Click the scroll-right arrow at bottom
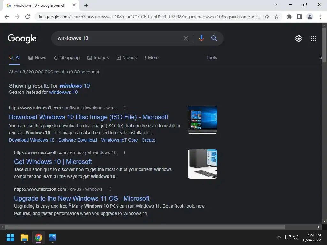This screenshot has width=327, height=245. 319,227
